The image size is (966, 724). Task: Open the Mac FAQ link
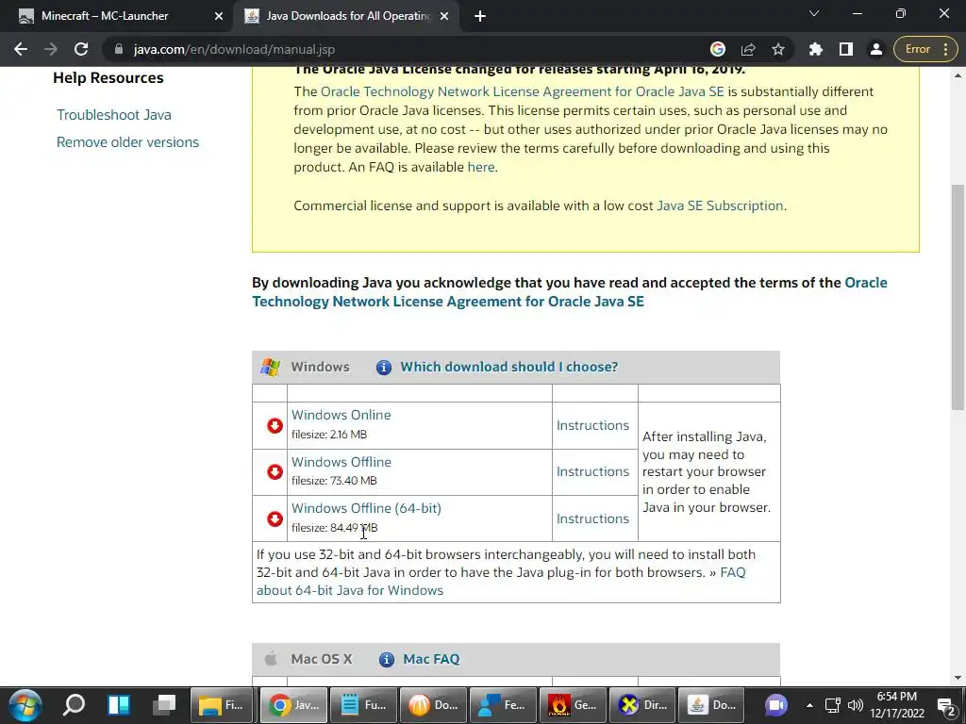[x=431, y=659]
